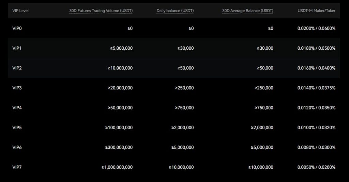Viewport: 349px width, 182px height.
Task: Click the ≥300,000,000 trading volume cell
Action: tap(119, 147)
